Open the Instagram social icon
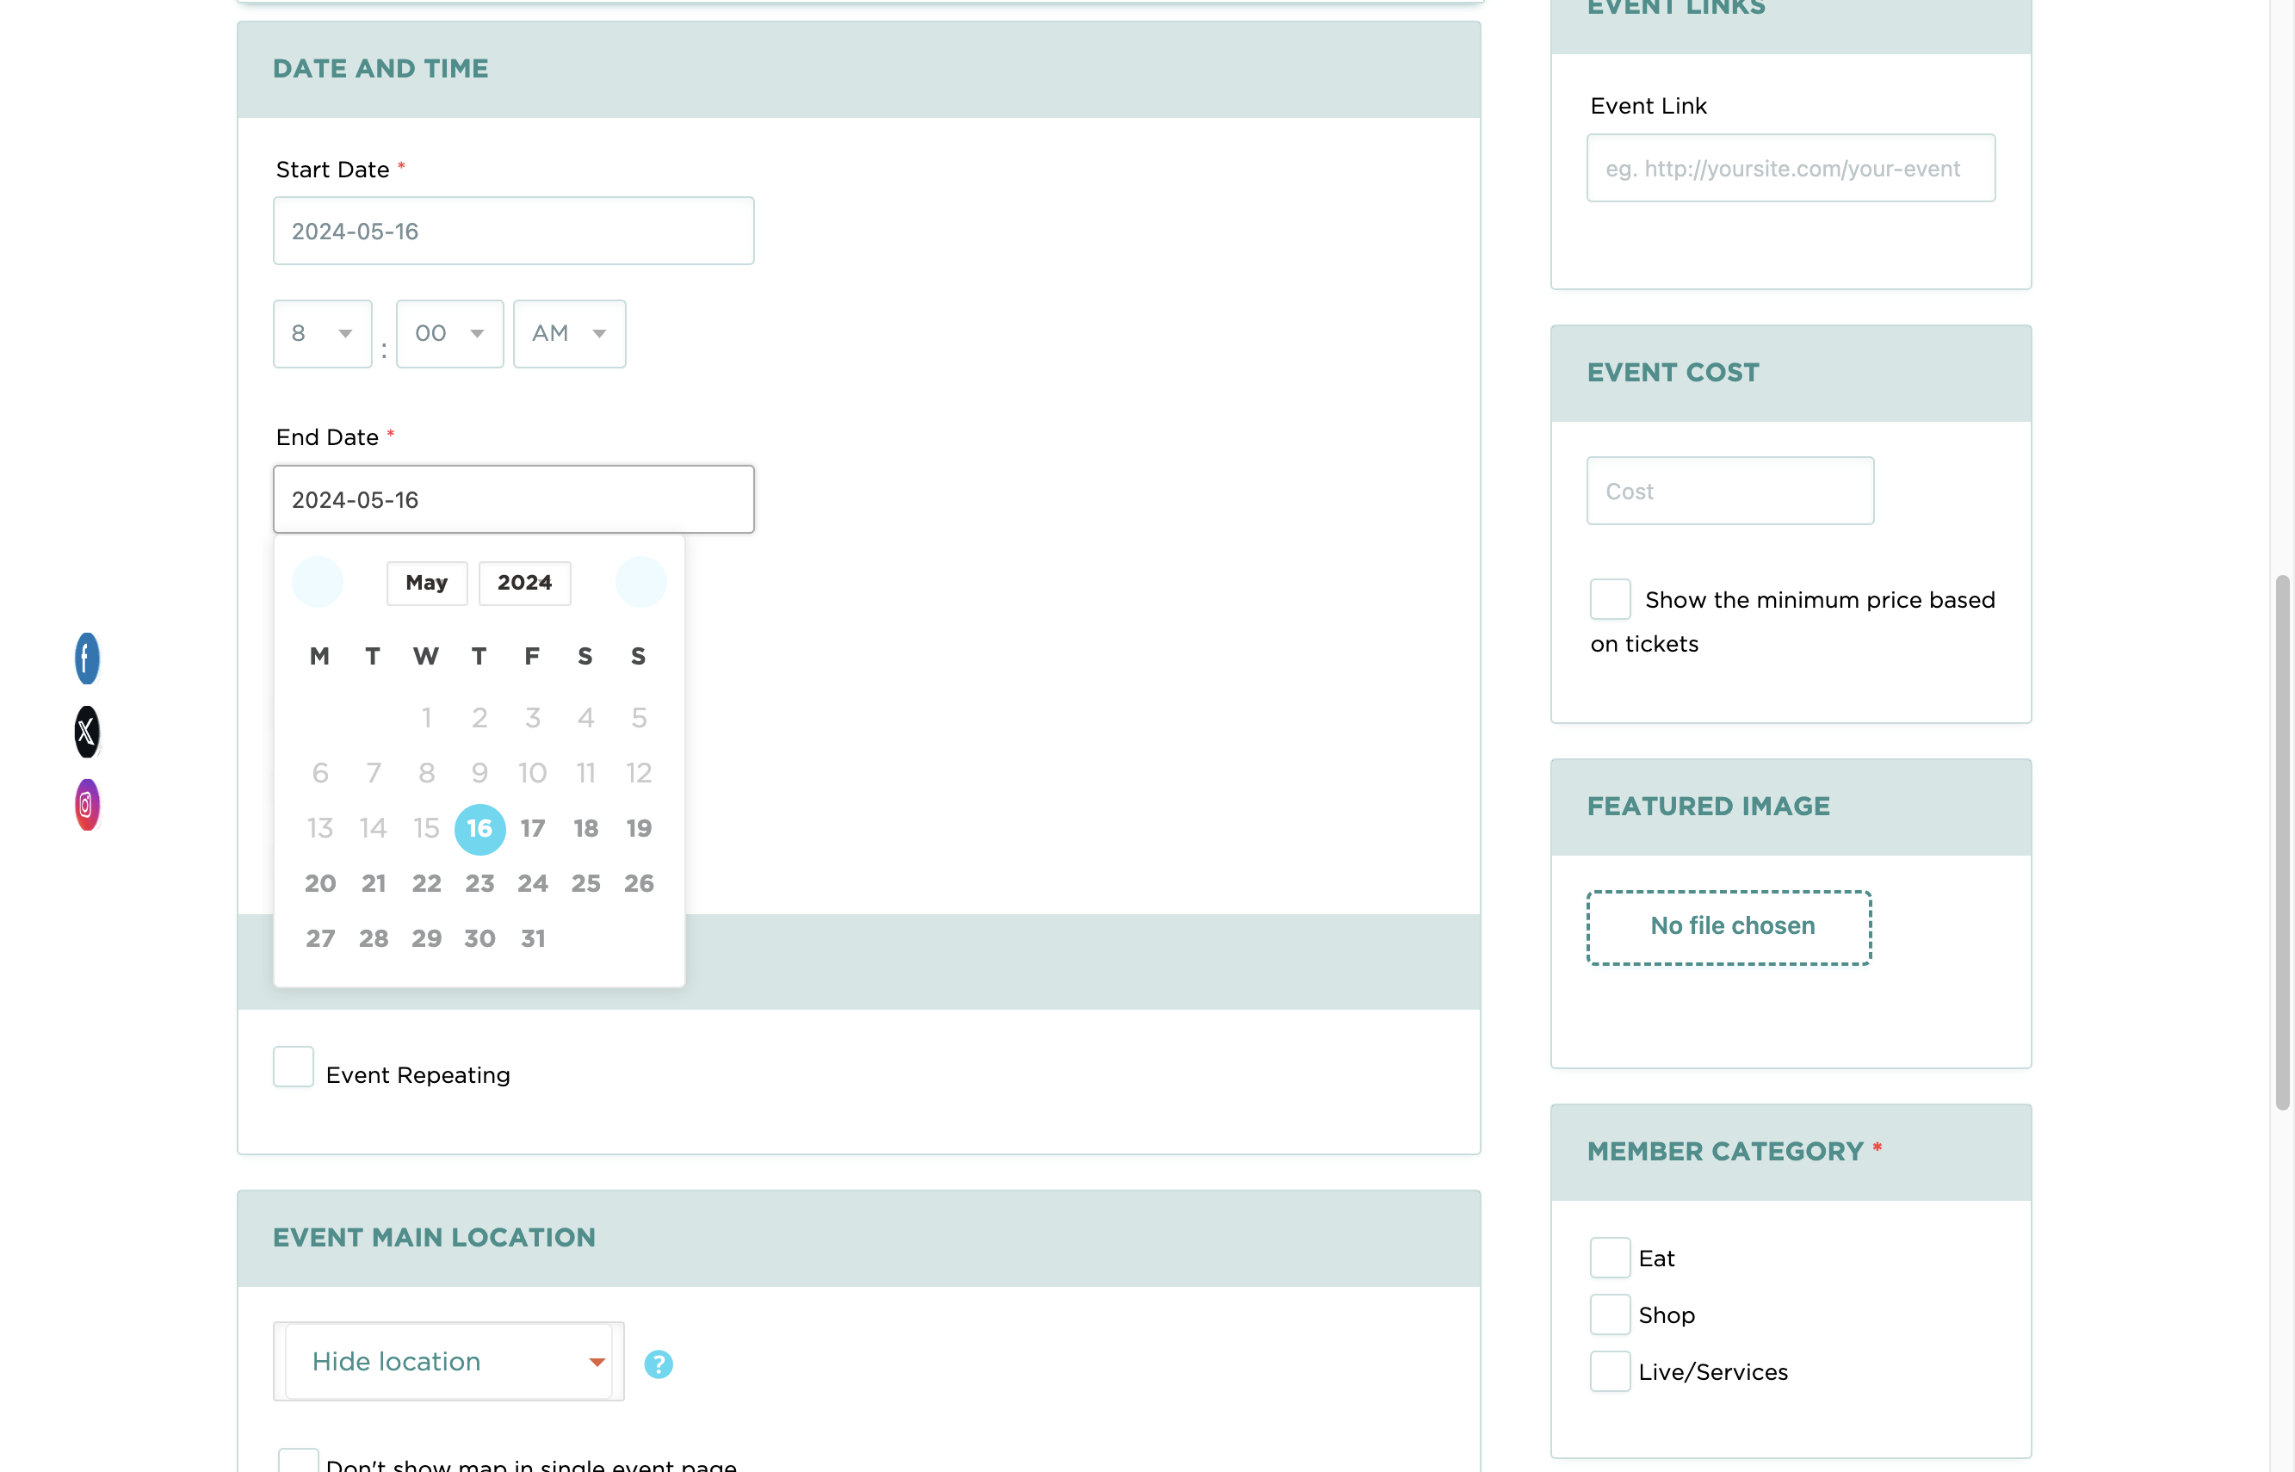 point(87,805)
